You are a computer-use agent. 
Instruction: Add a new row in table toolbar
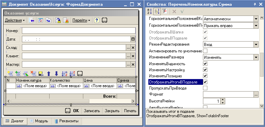click(10, 74)
